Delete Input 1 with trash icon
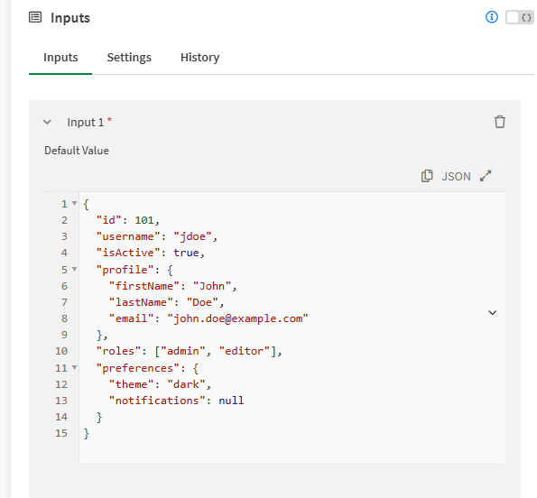This screenshot has width=537, height=498. [500, 122]
